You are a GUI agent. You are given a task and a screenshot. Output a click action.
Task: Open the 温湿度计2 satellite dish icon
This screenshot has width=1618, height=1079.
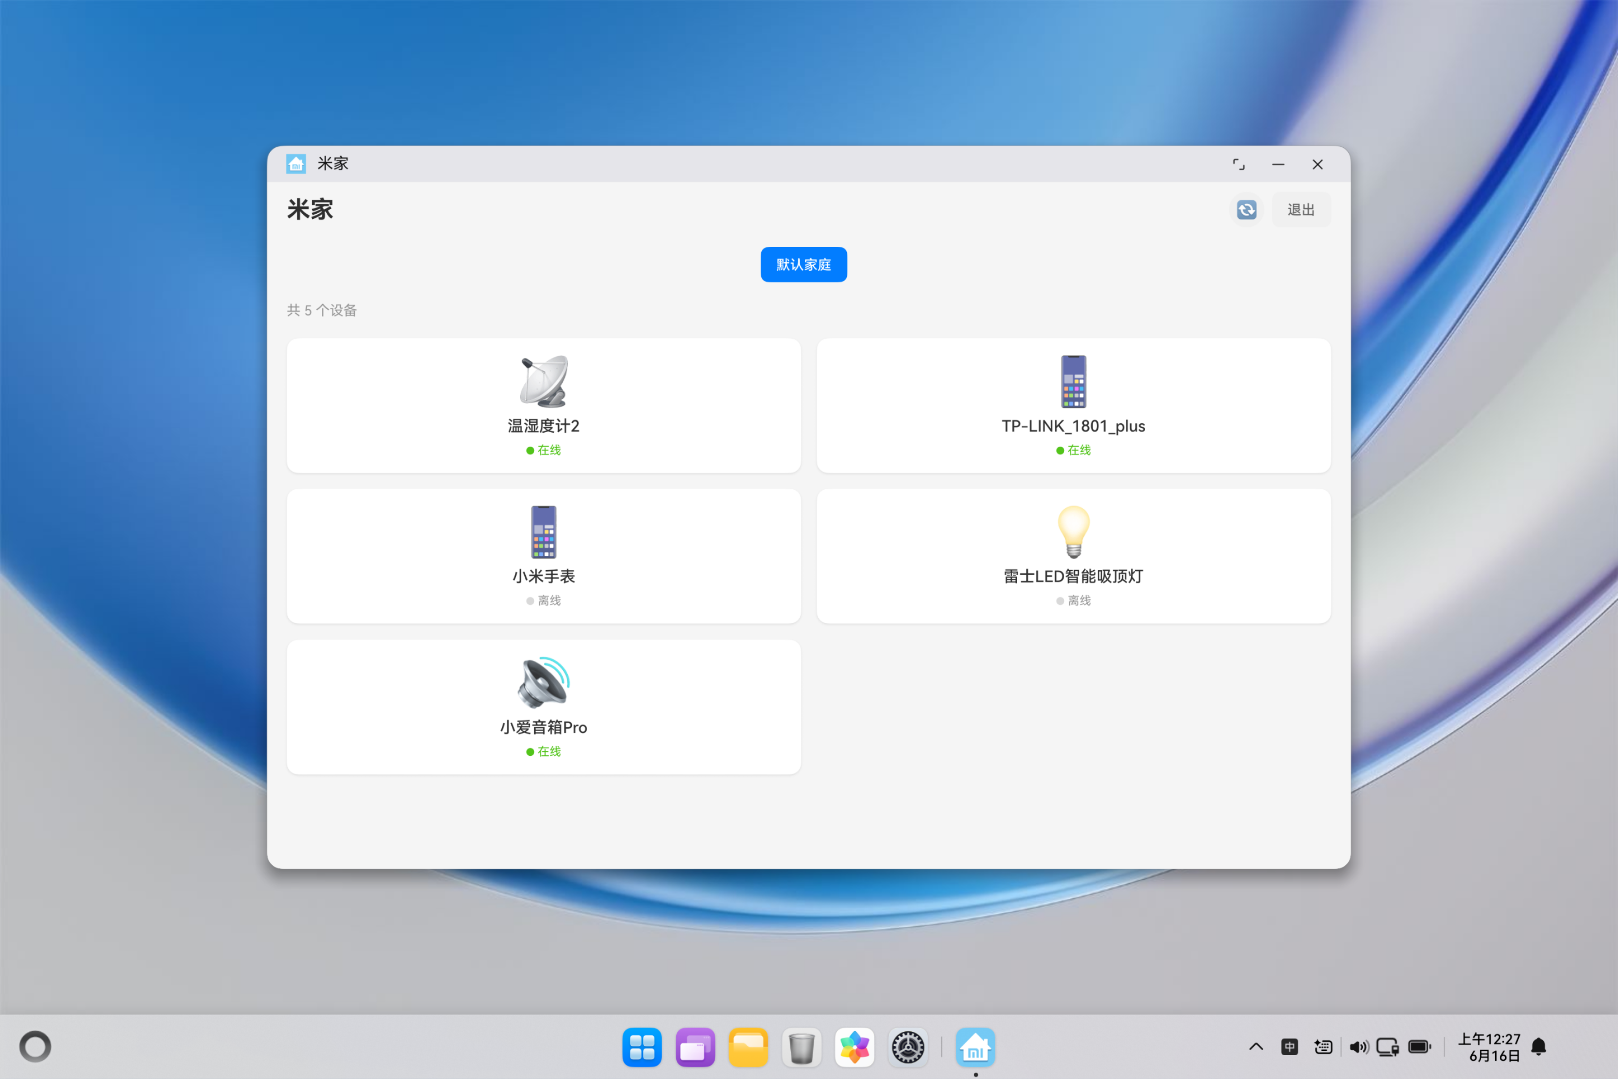click(x=543, y=381)
